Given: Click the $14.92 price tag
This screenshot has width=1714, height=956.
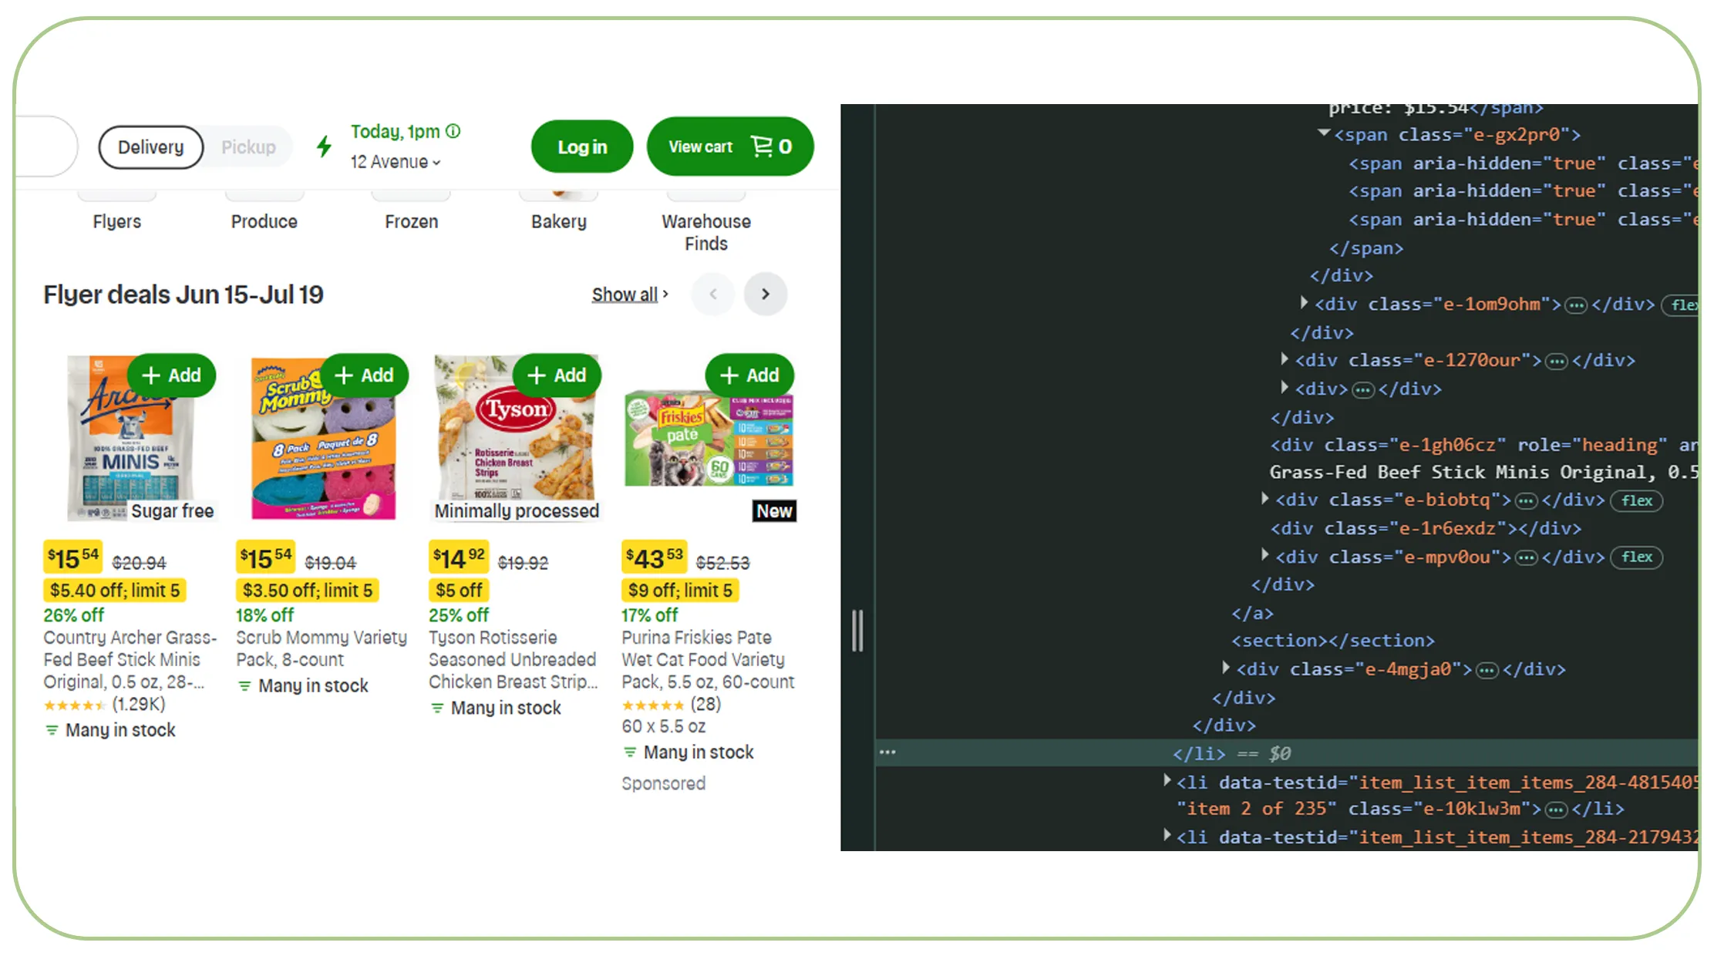Looking at the screenshot, I should point(459,557).
